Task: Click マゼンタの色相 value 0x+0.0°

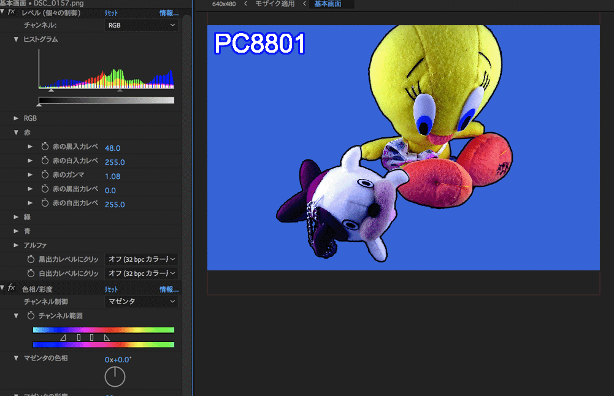Action: point(118,360)
